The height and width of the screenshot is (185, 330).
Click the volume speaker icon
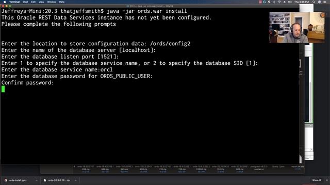(290, 2)
